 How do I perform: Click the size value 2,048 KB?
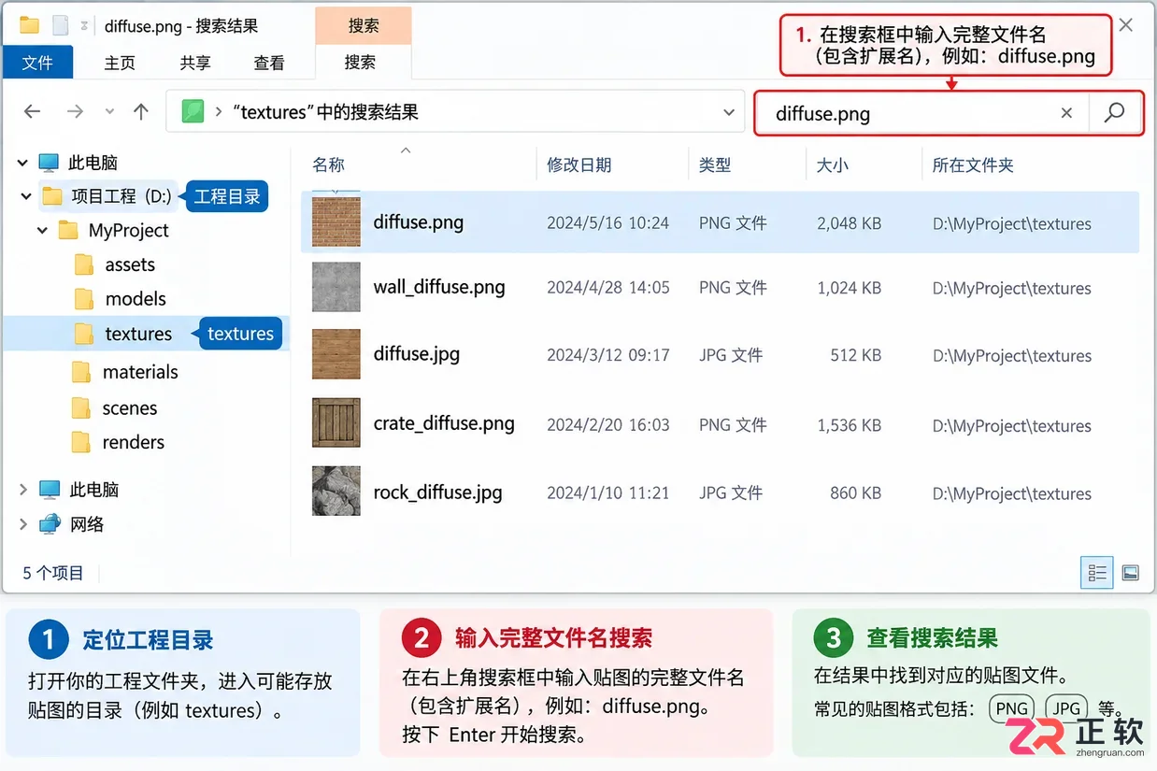849,223
